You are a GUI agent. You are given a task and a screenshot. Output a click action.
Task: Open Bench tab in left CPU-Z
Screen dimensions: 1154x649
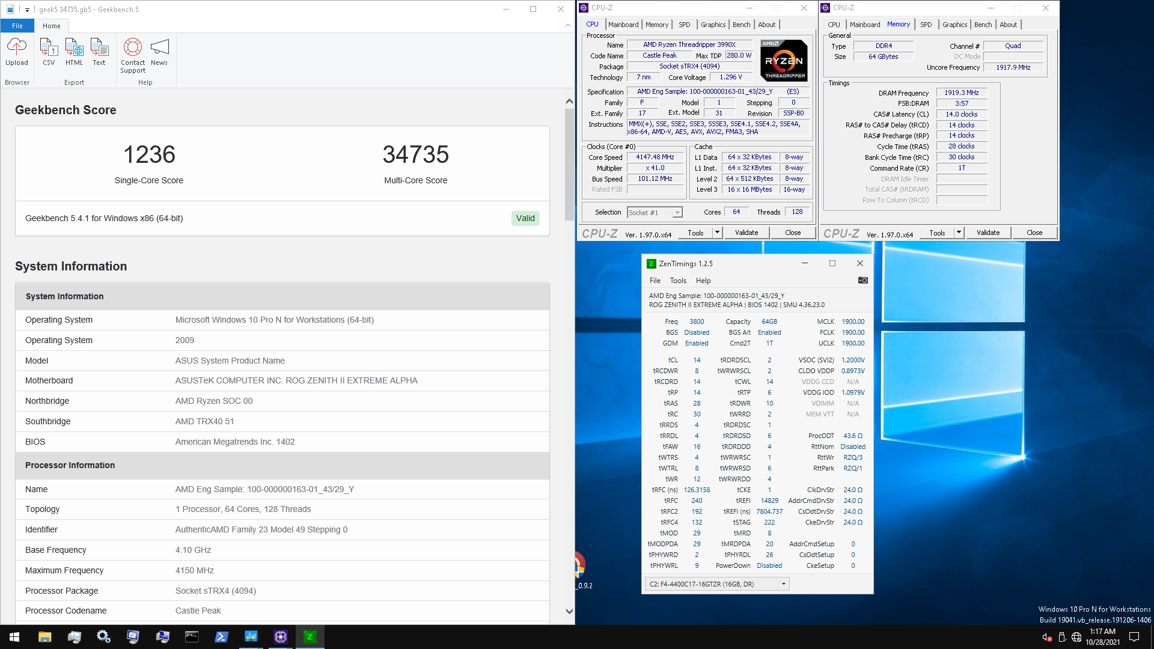point(741,25)
